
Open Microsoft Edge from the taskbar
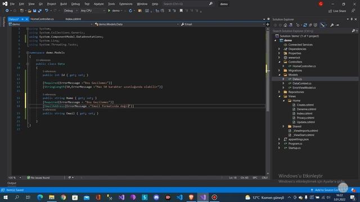(40, 197)
